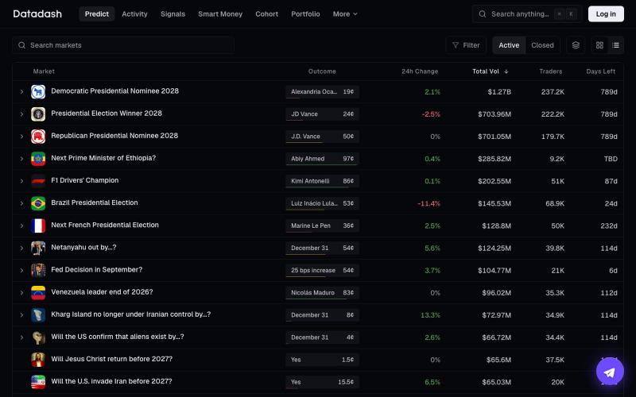Select Marine Le Pen 36¢ outcome
This screenshot has width=636, height=397.
click(x=322, y=225)
